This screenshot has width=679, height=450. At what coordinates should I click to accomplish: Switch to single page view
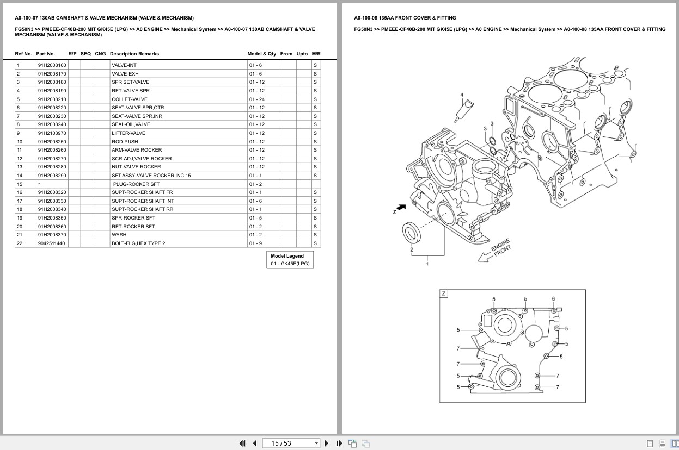pyautogui.click(x=650, y=443)
